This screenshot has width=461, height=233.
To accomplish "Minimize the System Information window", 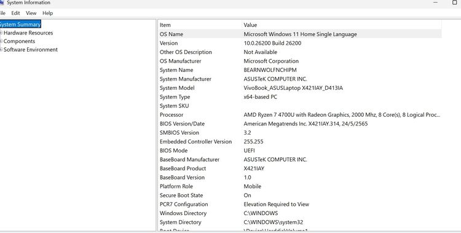I will [435, 2].
